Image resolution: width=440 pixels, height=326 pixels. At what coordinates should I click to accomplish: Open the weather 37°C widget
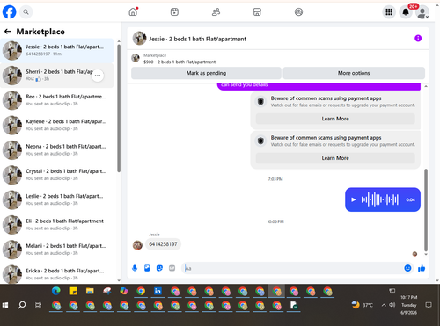point(363,305)
